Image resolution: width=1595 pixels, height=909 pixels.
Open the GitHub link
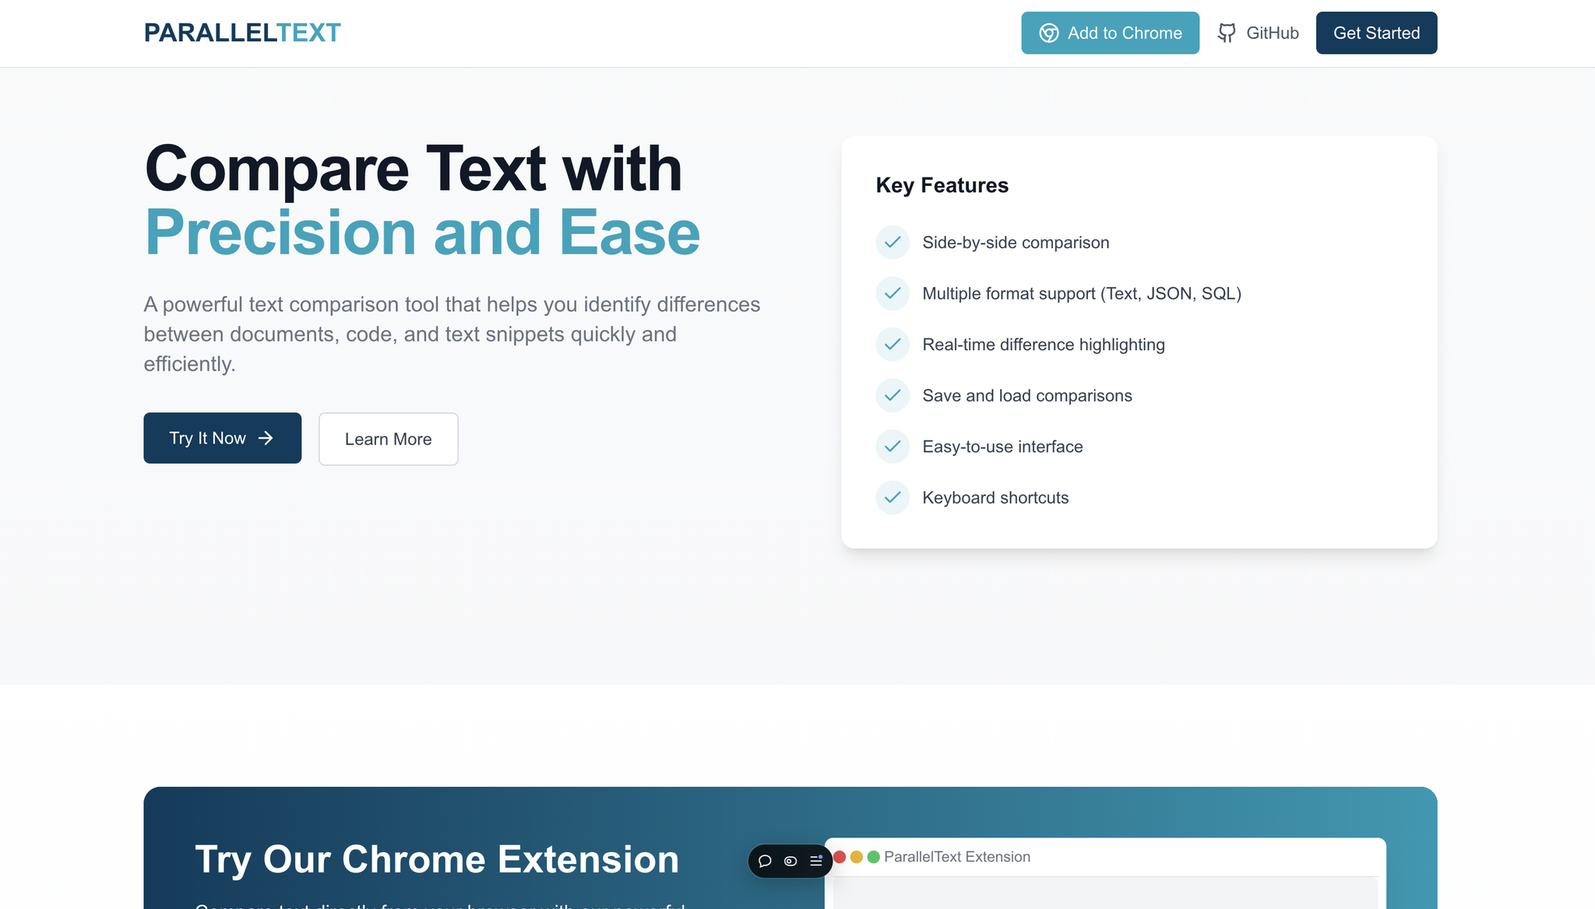(x=1258, y=33)
